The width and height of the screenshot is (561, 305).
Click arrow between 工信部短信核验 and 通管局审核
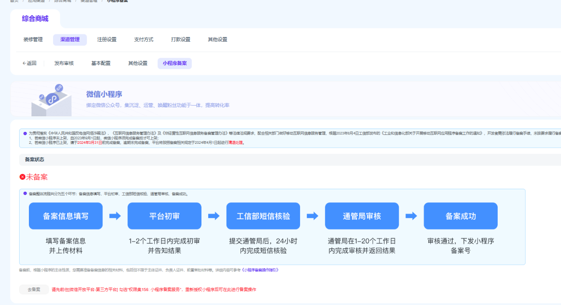[312, 216]
